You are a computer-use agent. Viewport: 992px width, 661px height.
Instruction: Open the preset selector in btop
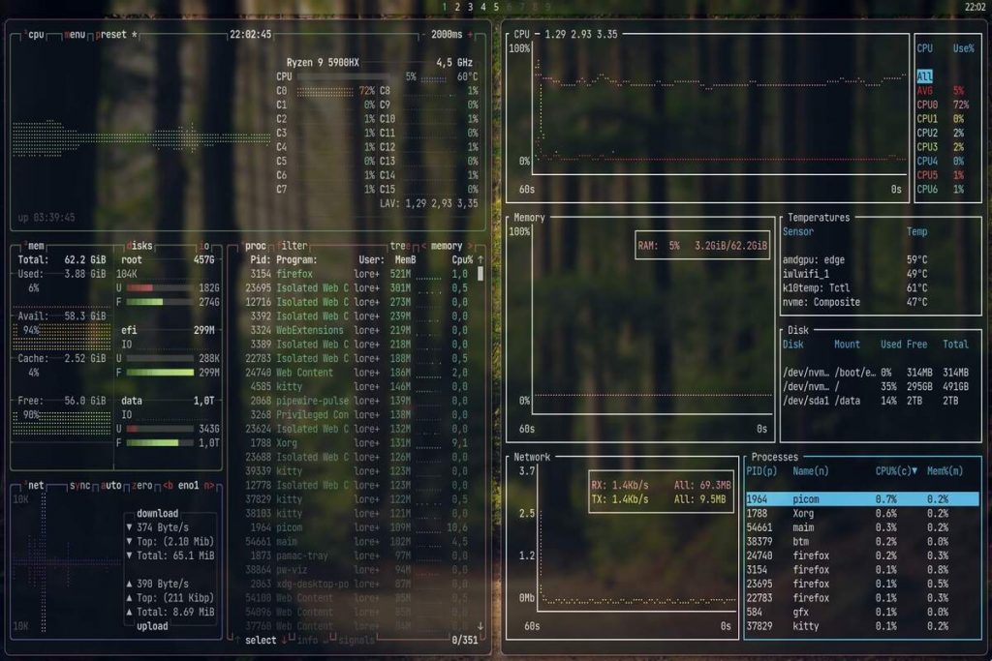(112, 34)
